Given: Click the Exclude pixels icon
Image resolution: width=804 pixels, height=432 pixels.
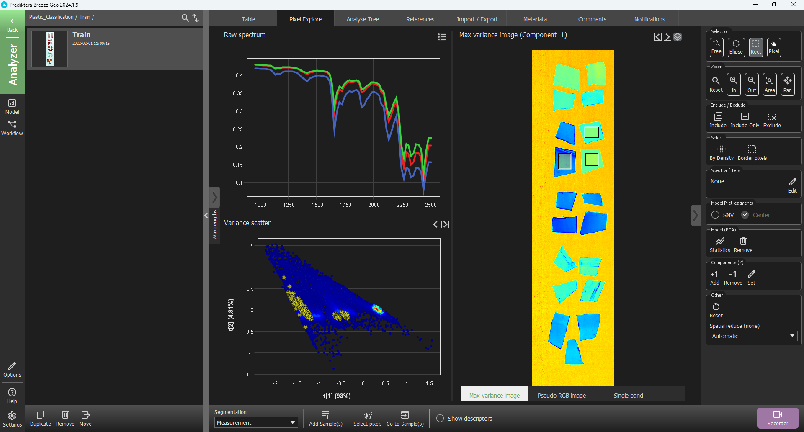Looking at the screenshot, I should pyautogui.click(x=772, y=120).
